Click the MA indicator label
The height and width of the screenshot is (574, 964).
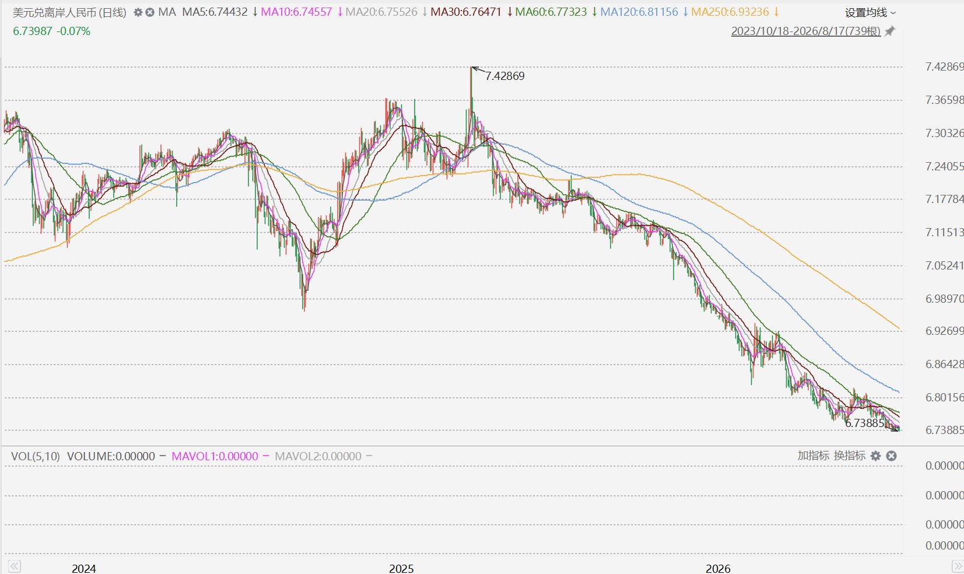167,12
